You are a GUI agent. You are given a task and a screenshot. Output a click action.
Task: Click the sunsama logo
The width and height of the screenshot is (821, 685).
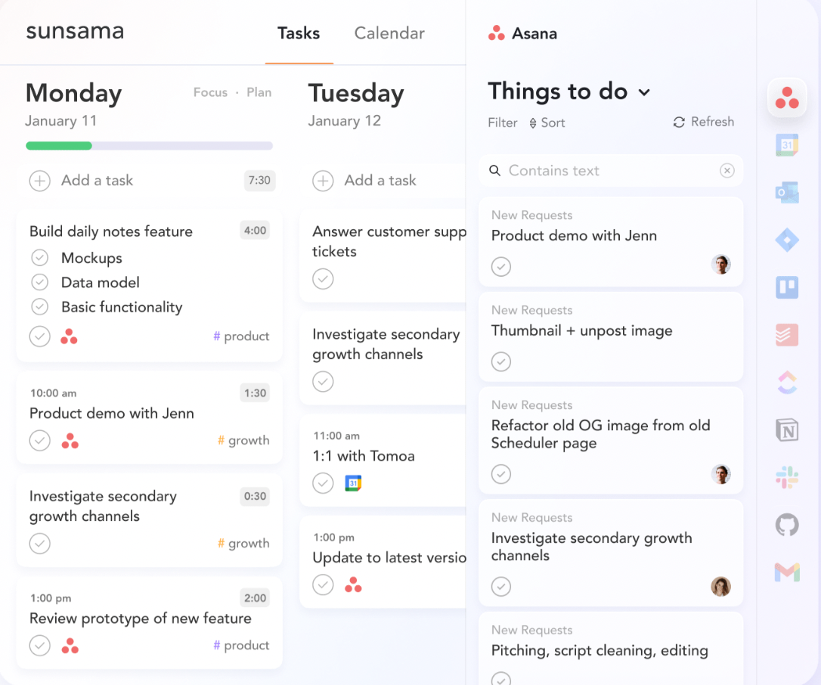(x=75, y=32)
